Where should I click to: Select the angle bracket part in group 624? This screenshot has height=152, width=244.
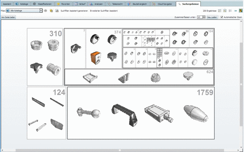coord(124,78)
